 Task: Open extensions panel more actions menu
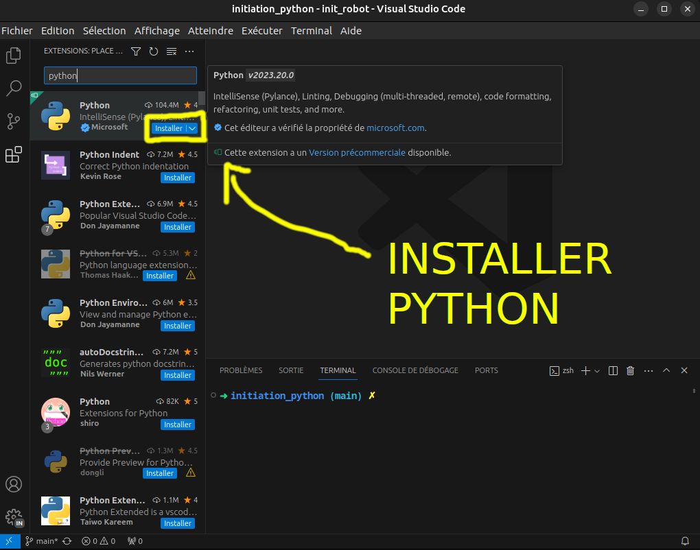click(189, 51)
